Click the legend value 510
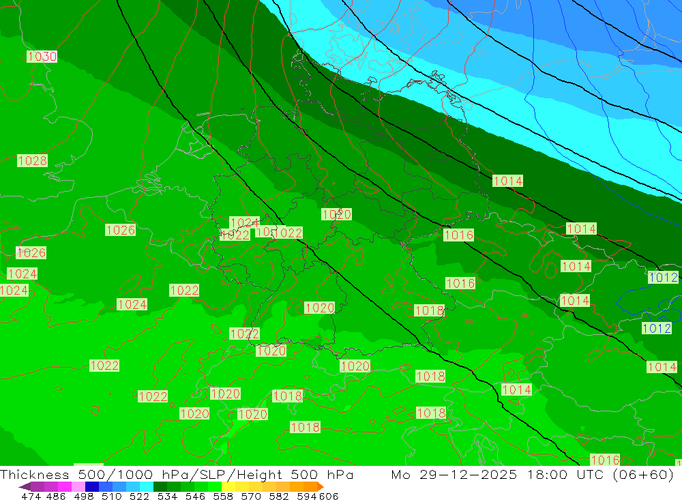Screen dimensions: 682x500 [111, 496]
